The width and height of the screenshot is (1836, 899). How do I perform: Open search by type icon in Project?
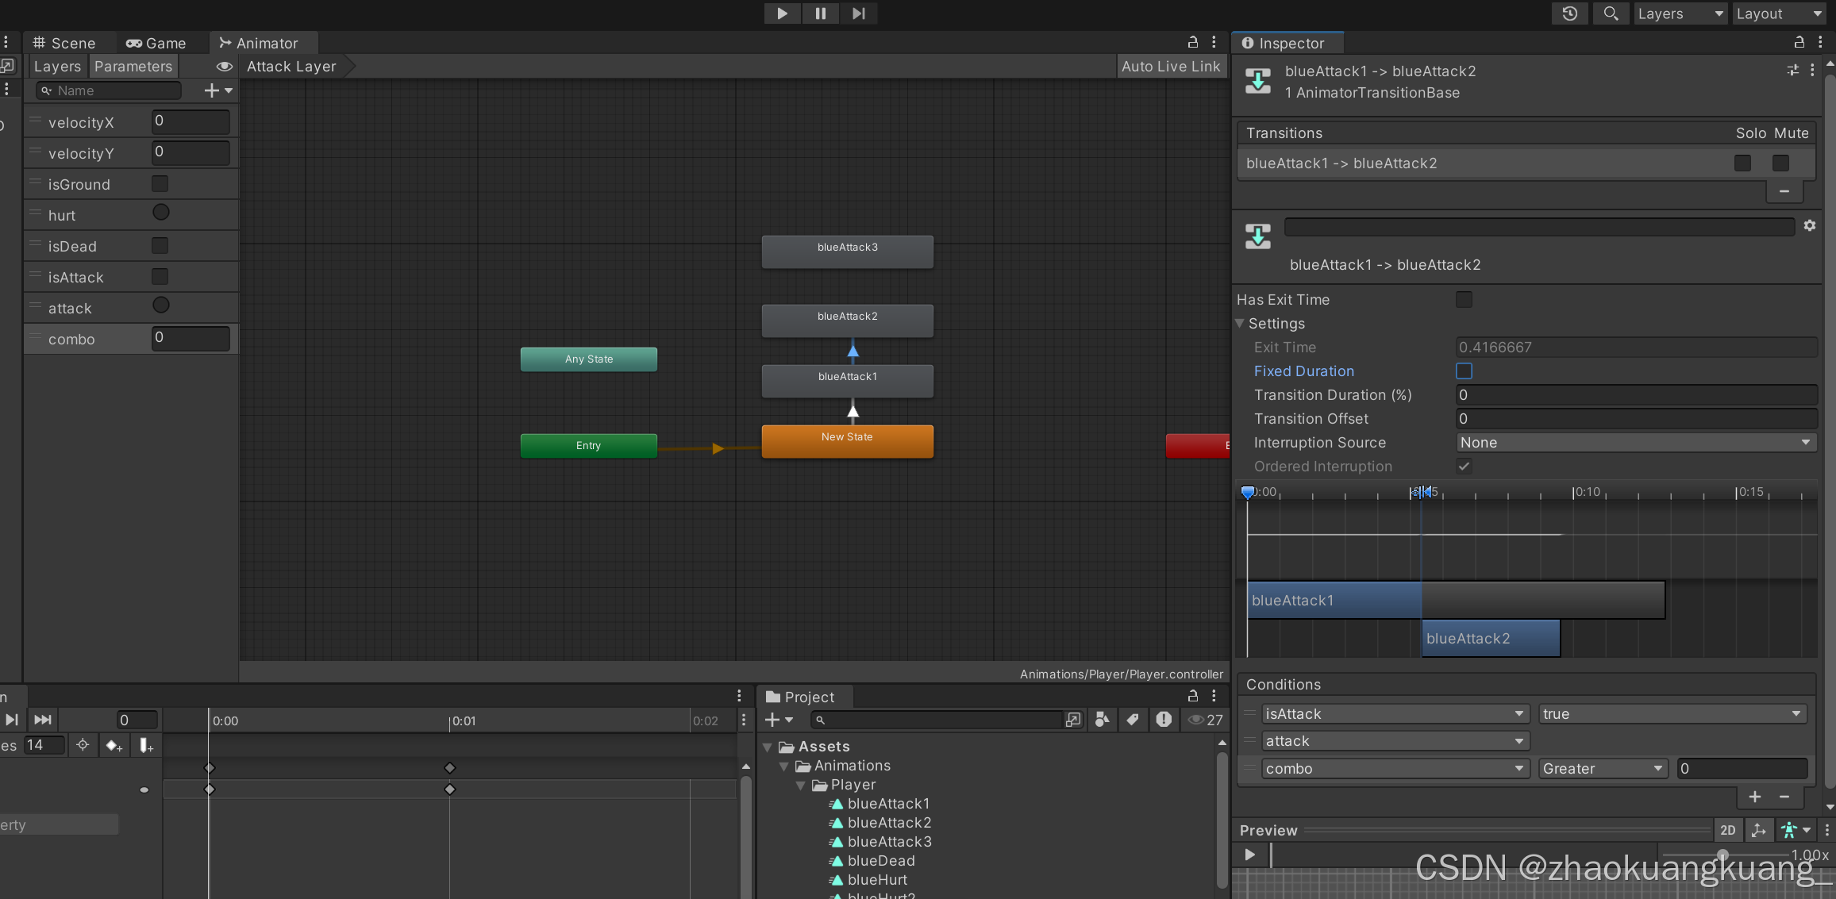(1103, 720)
